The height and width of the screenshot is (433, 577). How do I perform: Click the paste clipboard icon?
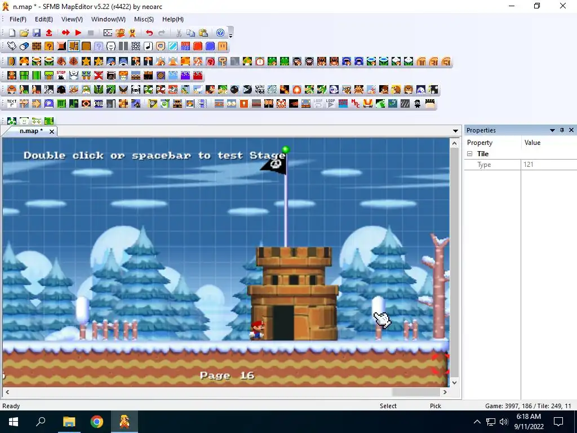point(203,33)
